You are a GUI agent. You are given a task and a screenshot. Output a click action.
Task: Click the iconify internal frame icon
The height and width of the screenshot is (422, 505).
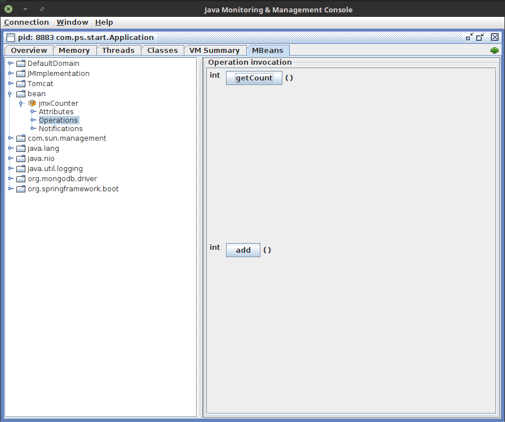[x=469, y=38]
